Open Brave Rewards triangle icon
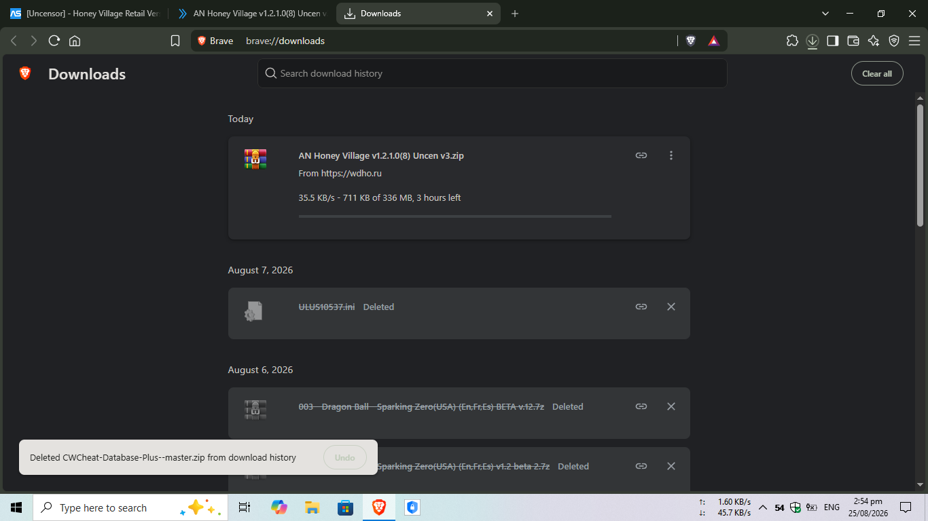This screenshot has height=521, width=928. [x=713, y=41]
